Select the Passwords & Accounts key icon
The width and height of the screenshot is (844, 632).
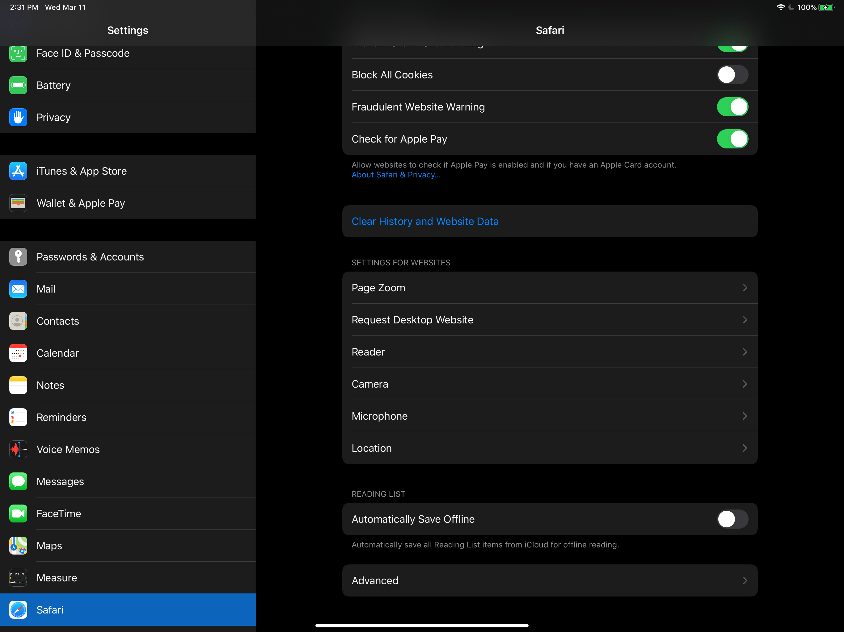coord(18,256)
